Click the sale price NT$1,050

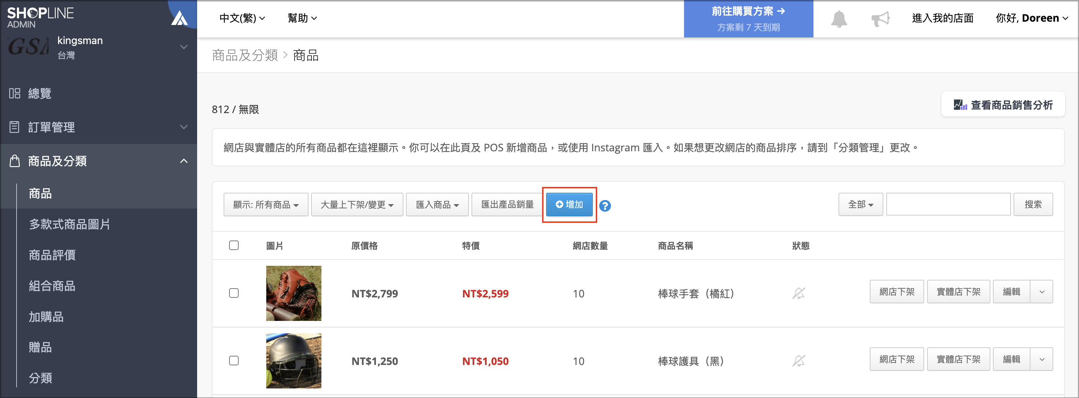point(485,361)
